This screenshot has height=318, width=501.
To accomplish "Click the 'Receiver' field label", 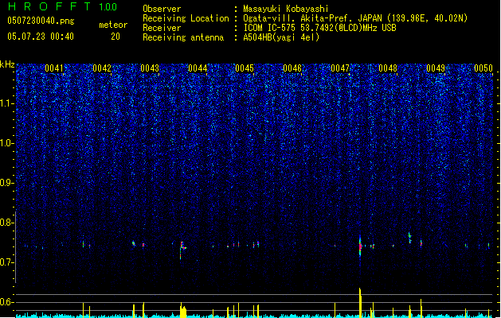I will coord(162,28).
